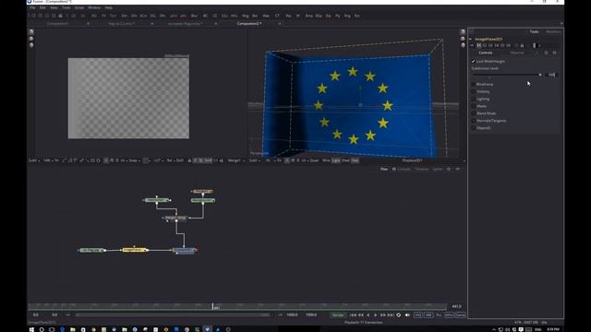Select the Displace3D node in the flow
This screenshot has width=591, height=332.
(x=184, y=250)
